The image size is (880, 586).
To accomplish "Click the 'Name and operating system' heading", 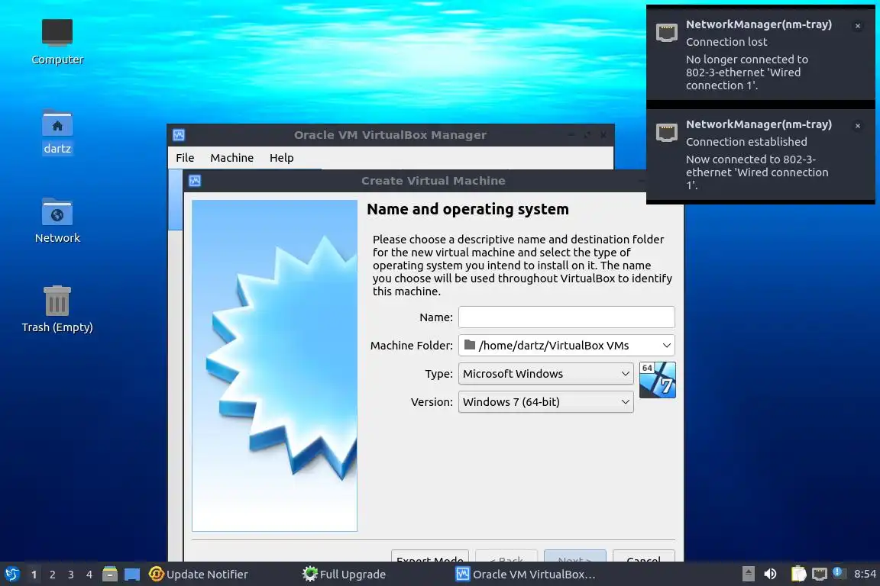I will (x=467, y=209).
